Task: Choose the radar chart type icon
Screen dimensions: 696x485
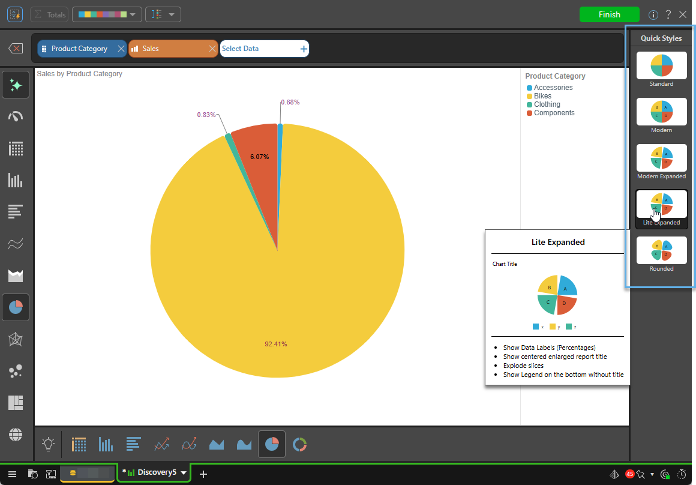Action: [x=16, y=340]
